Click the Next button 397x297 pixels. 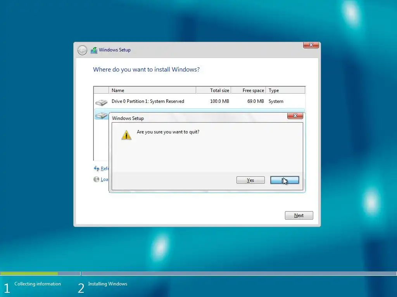pyautogui.click(x=299, y=215)
